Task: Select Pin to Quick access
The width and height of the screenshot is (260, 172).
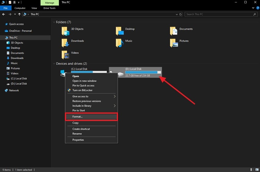Action: (91, 86)
